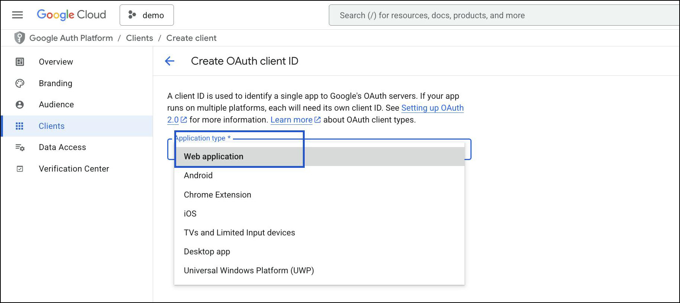Click the search bar for resources
The width and height of the screenshot is (680, 303).
point(502,15)
